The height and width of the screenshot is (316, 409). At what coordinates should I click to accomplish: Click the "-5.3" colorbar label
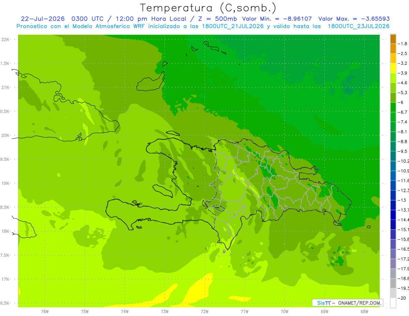click(x=403, y=92)
